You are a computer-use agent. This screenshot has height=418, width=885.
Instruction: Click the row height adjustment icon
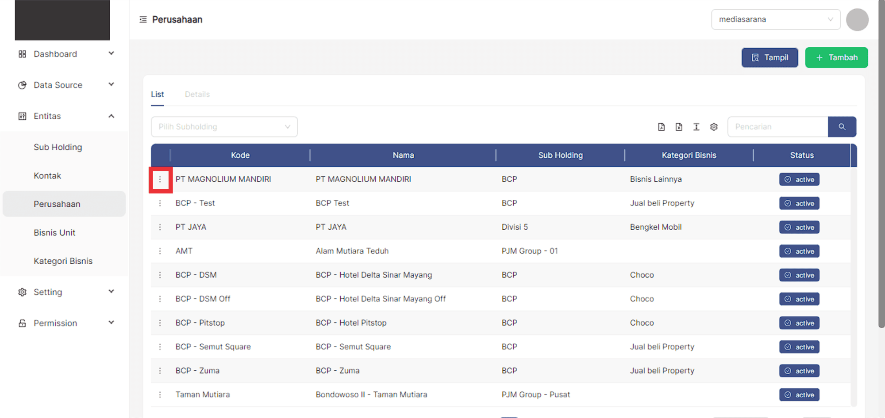pos(696,127)
